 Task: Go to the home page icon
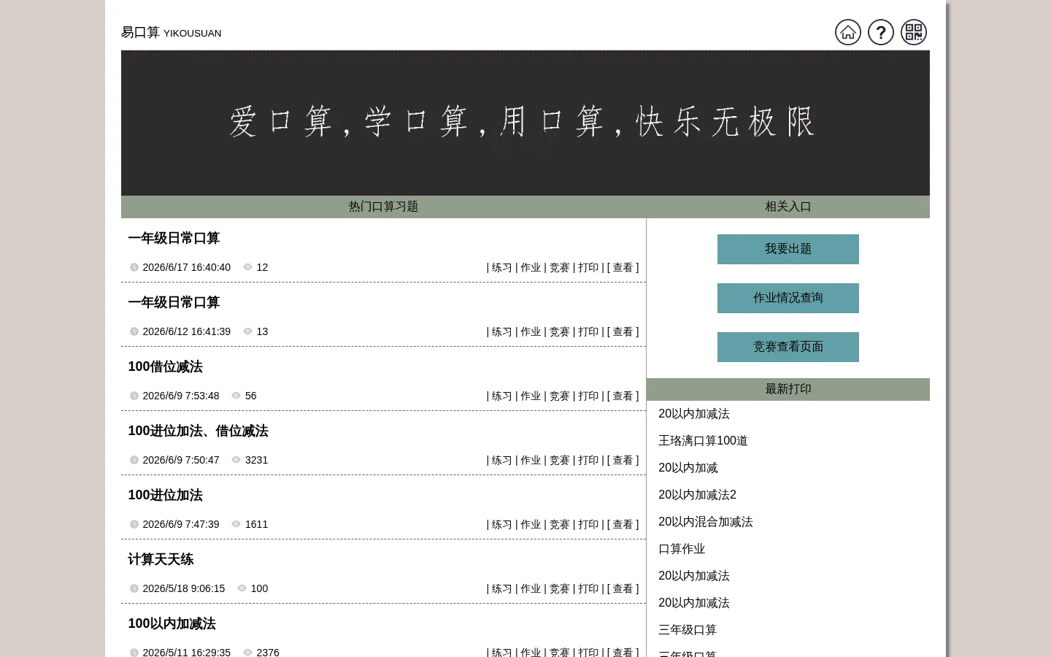[848, 32]
